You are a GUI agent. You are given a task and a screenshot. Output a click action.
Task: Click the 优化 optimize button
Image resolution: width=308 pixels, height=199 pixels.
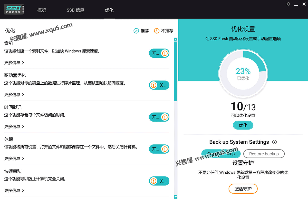pos(243,125)
